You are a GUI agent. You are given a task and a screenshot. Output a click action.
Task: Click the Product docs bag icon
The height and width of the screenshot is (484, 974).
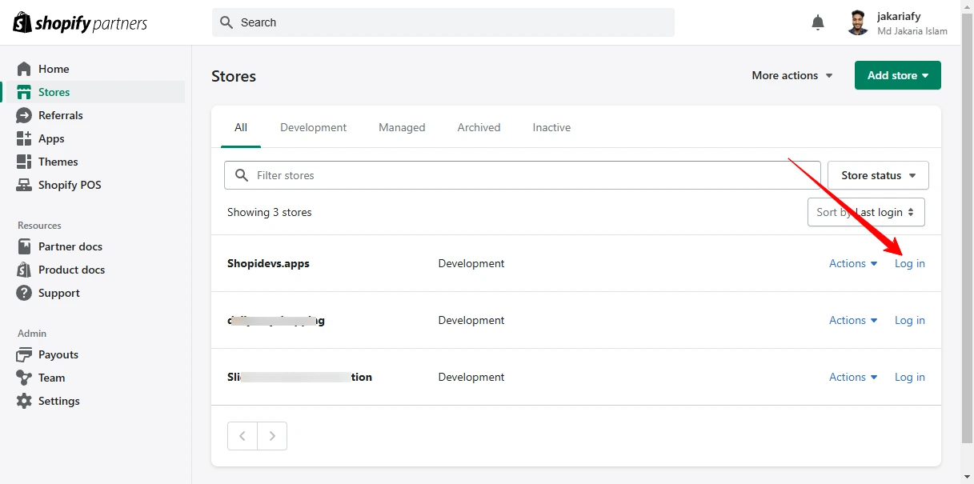(24, 270)
